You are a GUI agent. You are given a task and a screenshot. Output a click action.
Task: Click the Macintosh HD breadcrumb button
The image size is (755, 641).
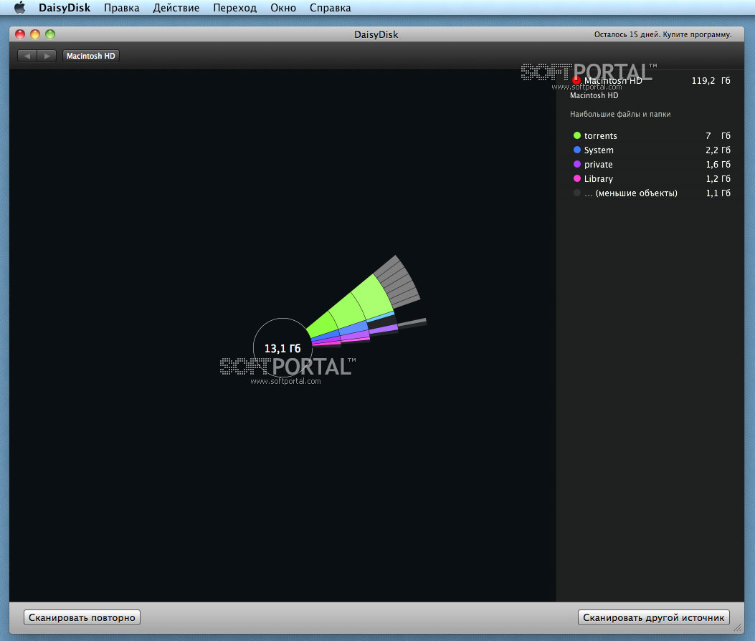pos(91,56)
